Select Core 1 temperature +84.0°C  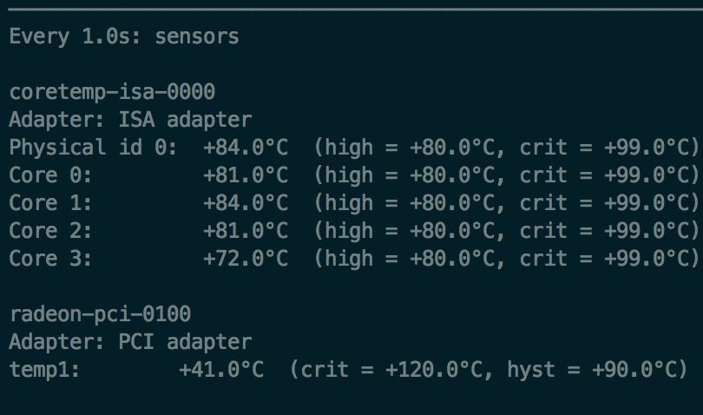point(246,203)
